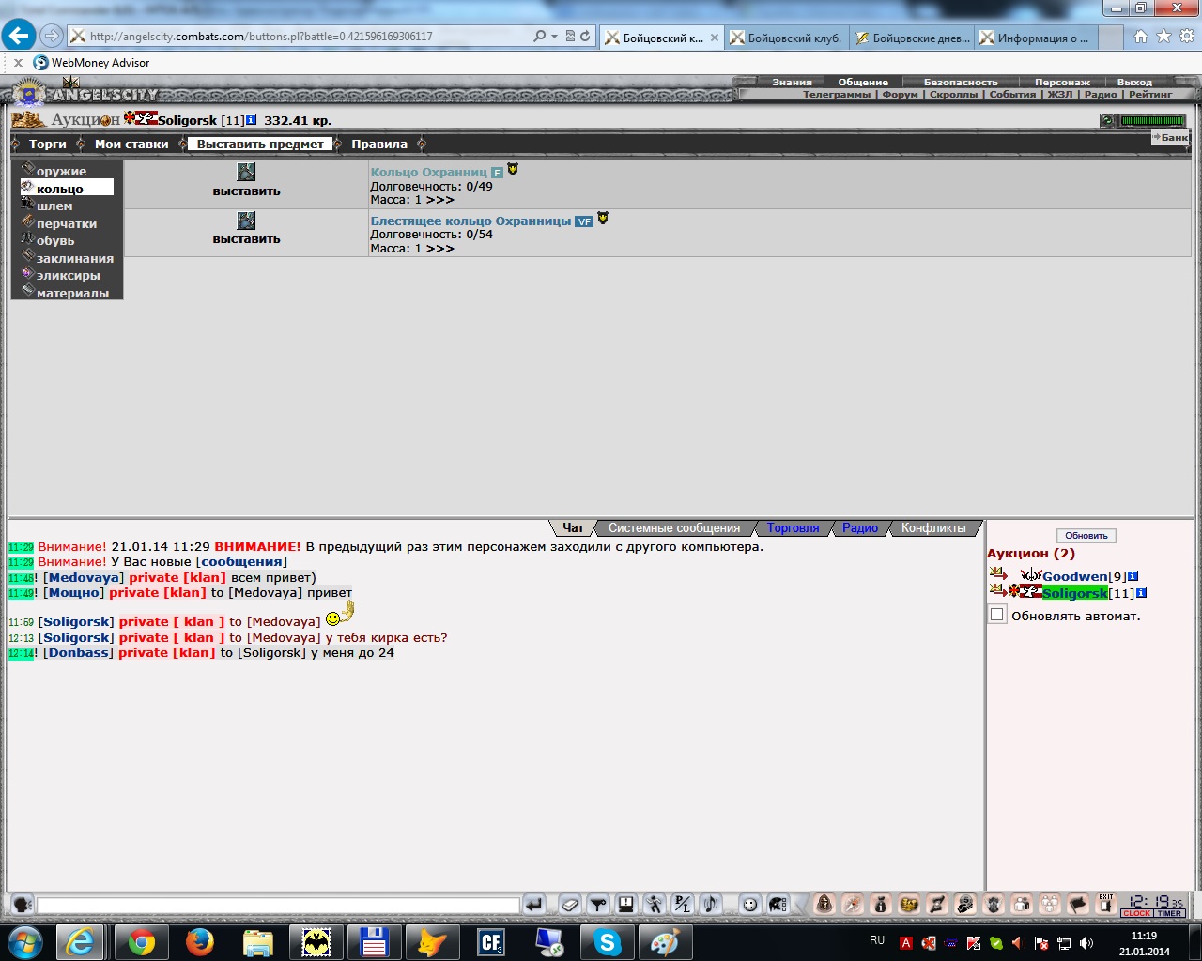Screen dimensions: 1202x961
Task: Click the Банк button
Action: click(x=1170, y=137)
